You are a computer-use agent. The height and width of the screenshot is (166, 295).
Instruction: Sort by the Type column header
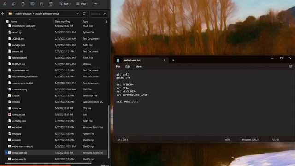coord(85,22)
